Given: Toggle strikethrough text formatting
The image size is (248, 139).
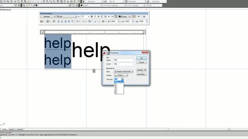Looking at the screenshot, I should point(98,17).
